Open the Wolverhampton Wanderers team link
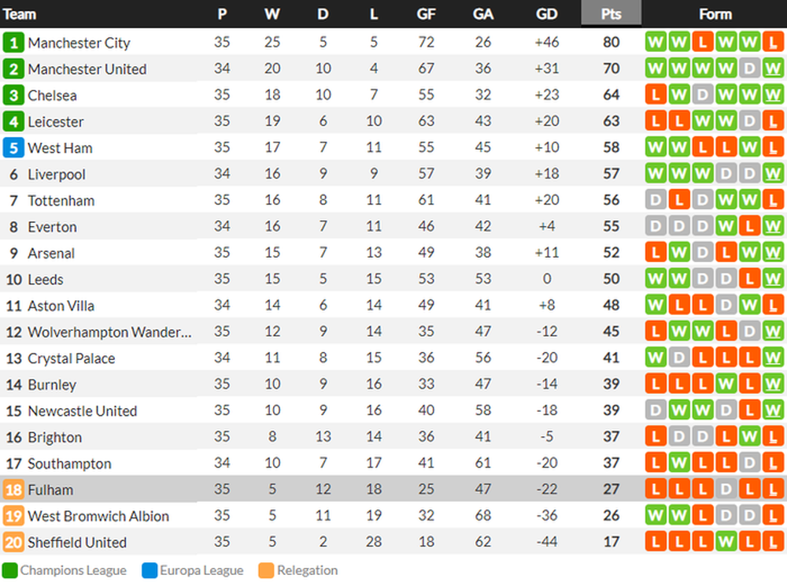The height and width of the screenshot is (586, 787). (x=109, y=332)
